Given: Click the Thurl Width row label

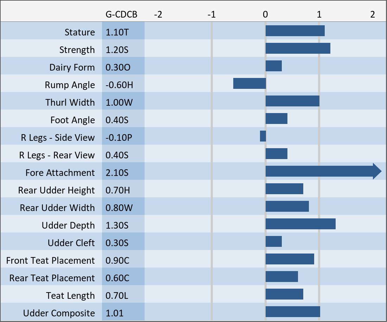Looking at the screenshot, I should tap(70, 103).
